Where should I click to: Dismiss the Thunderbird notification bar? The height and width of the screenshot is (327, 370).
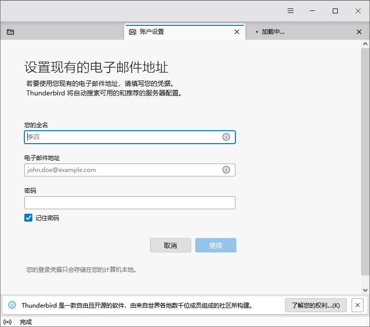pos(357,305)
